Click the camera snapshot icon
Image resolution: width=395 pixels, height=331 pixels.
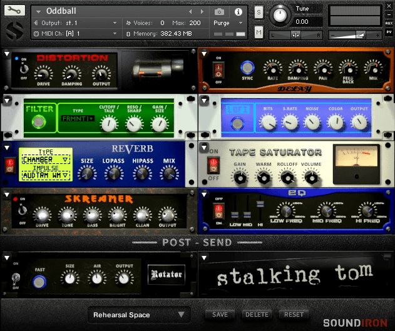(x=219, y=12)
